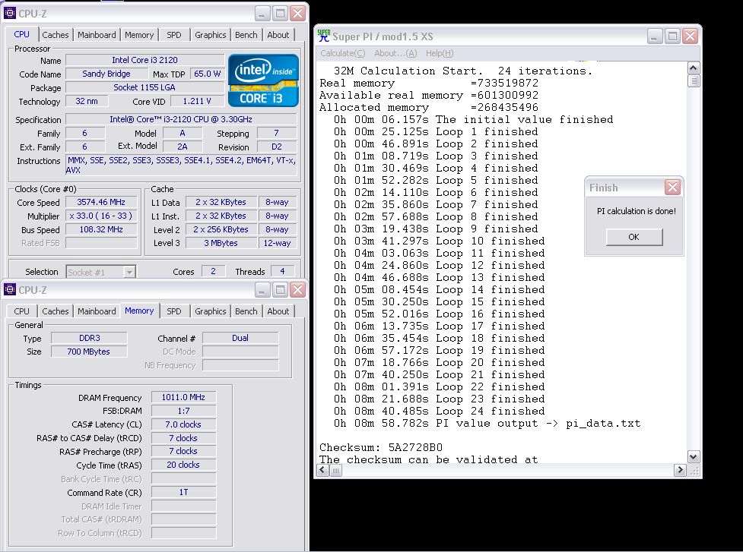Open Graphics tab in bottom CPU-Z window
Screen dimensions: 743x552
coord(211,311)
